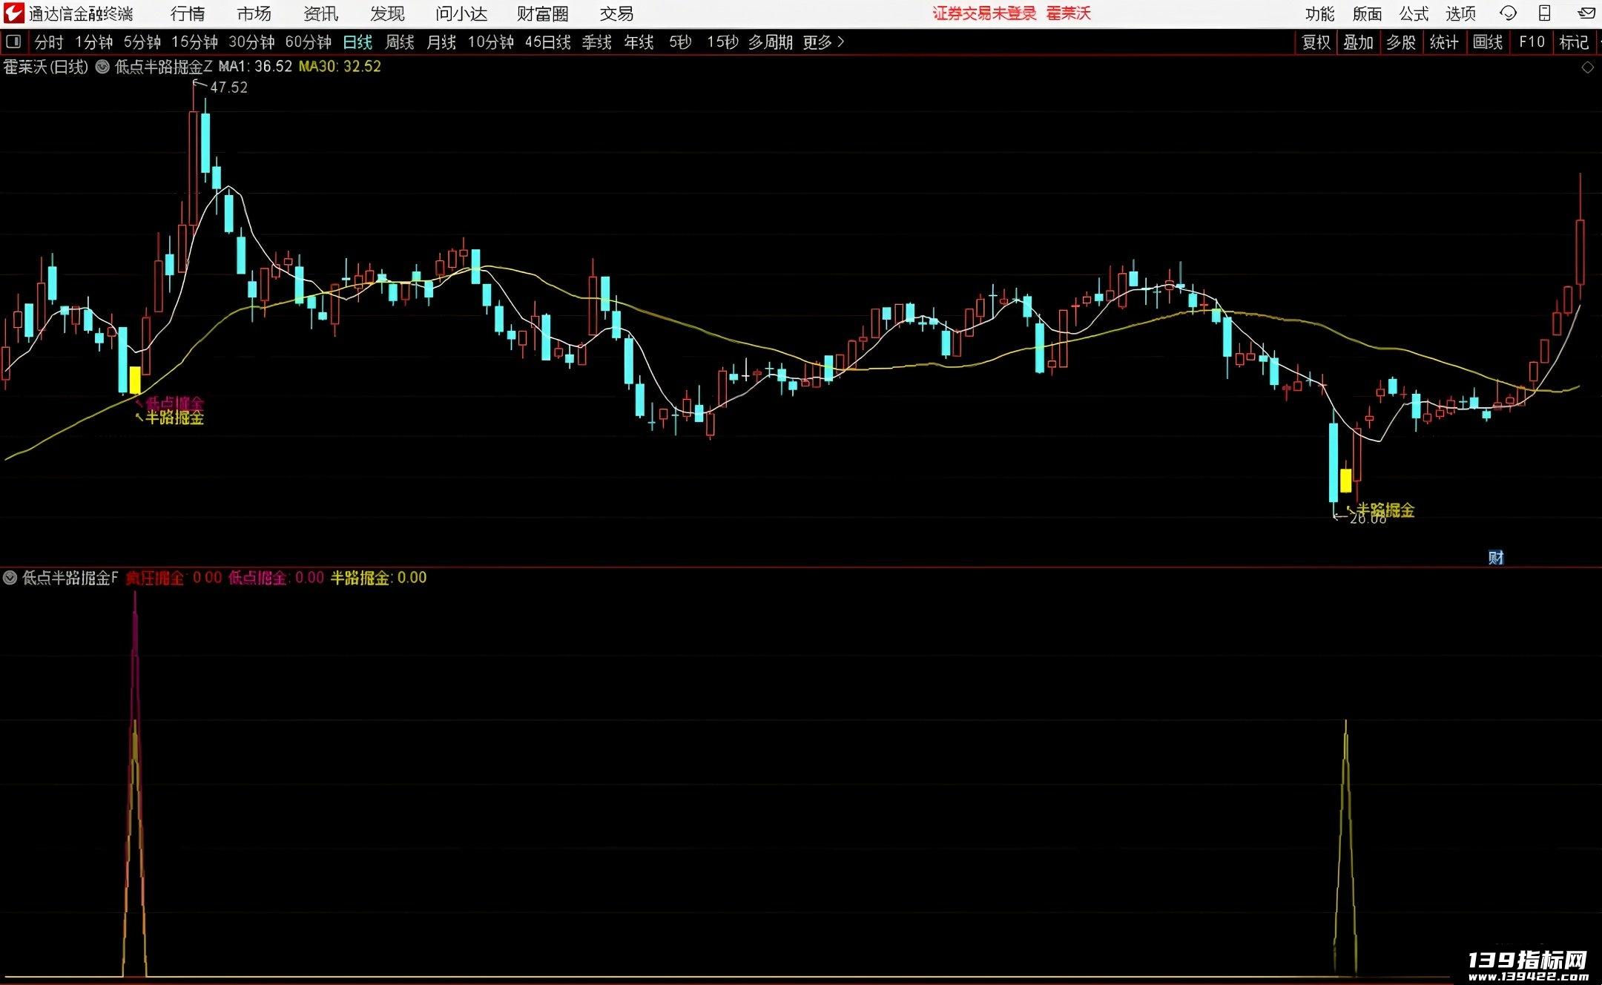Open the 复权 adjustment dropdown
The height and width of the screenshot is (985, 1602).
1316,42
